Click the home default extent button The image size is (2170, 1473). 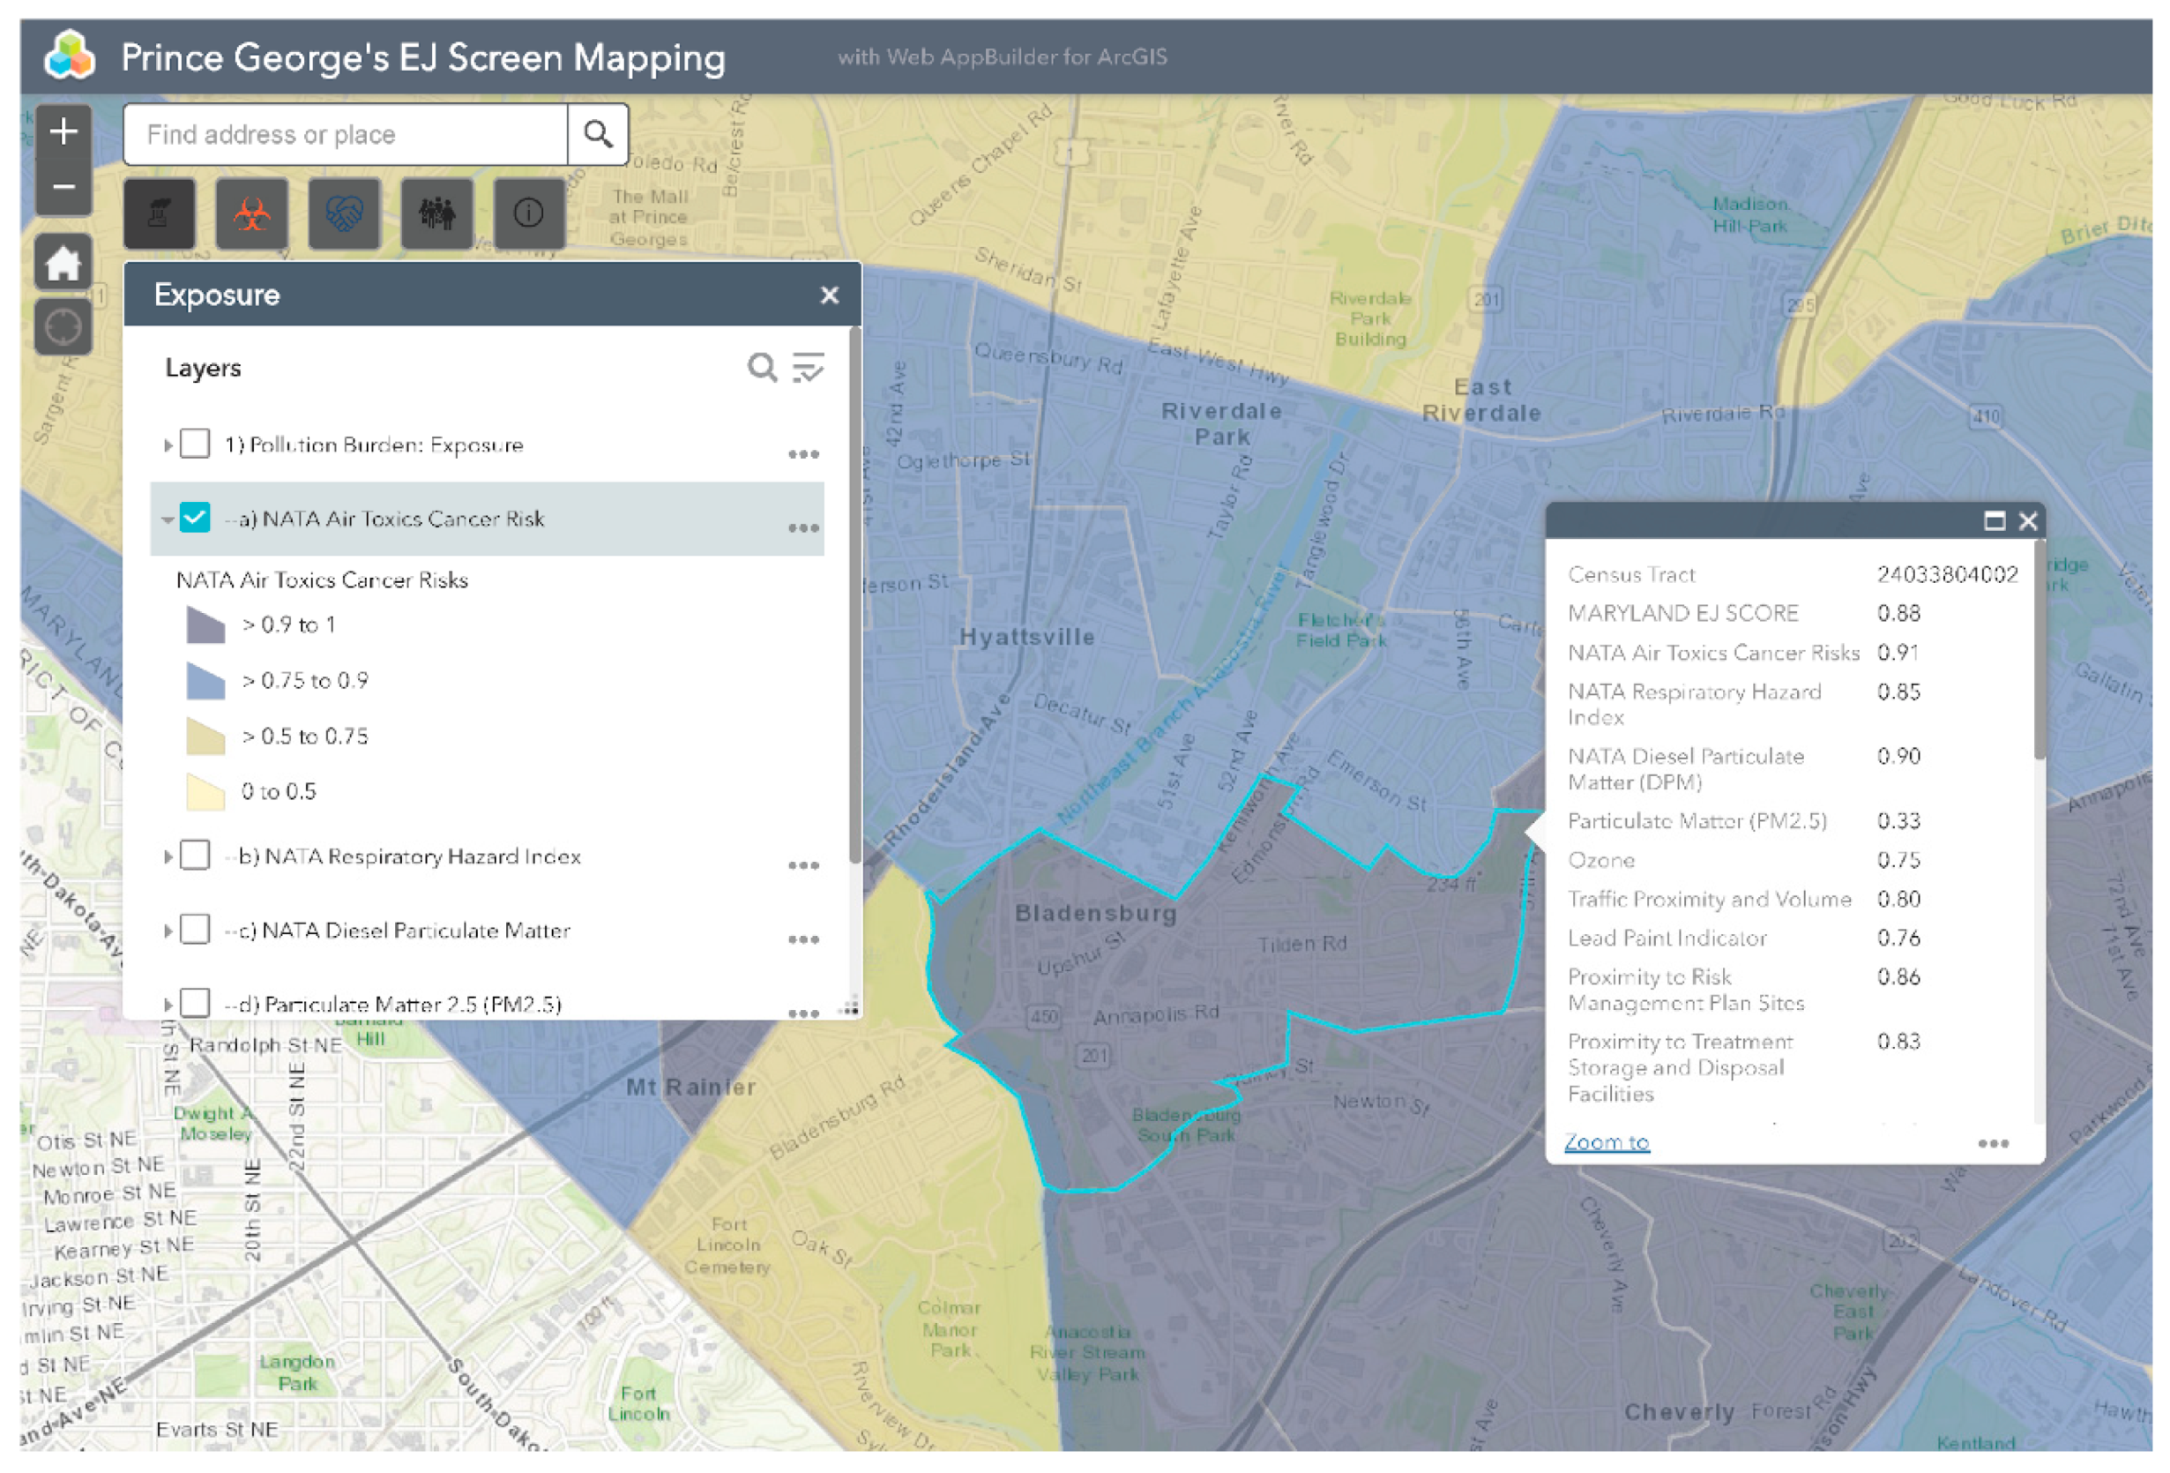[x=63, y=263]
